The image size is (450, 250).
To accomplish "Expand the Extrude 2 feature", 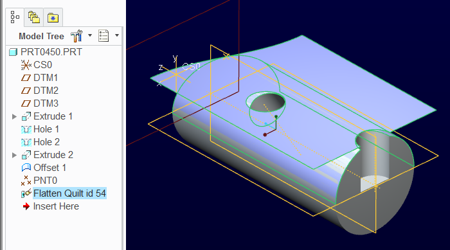I will (14, 156).
